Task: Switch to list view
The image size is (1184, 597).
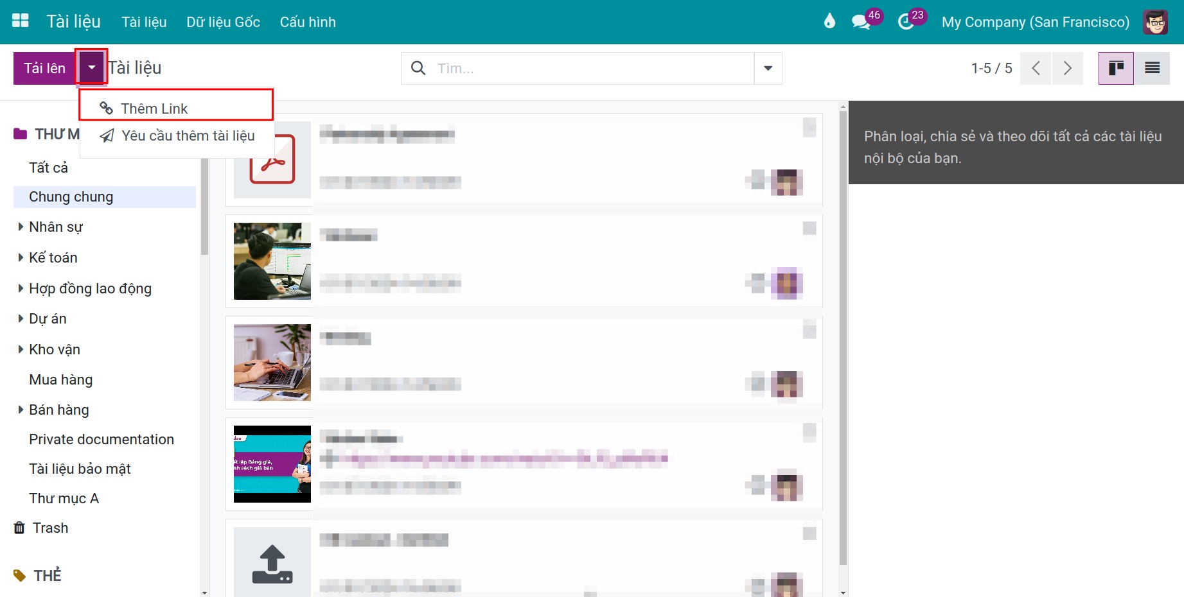Action: pyautogui.click(x=1152, y=68)
